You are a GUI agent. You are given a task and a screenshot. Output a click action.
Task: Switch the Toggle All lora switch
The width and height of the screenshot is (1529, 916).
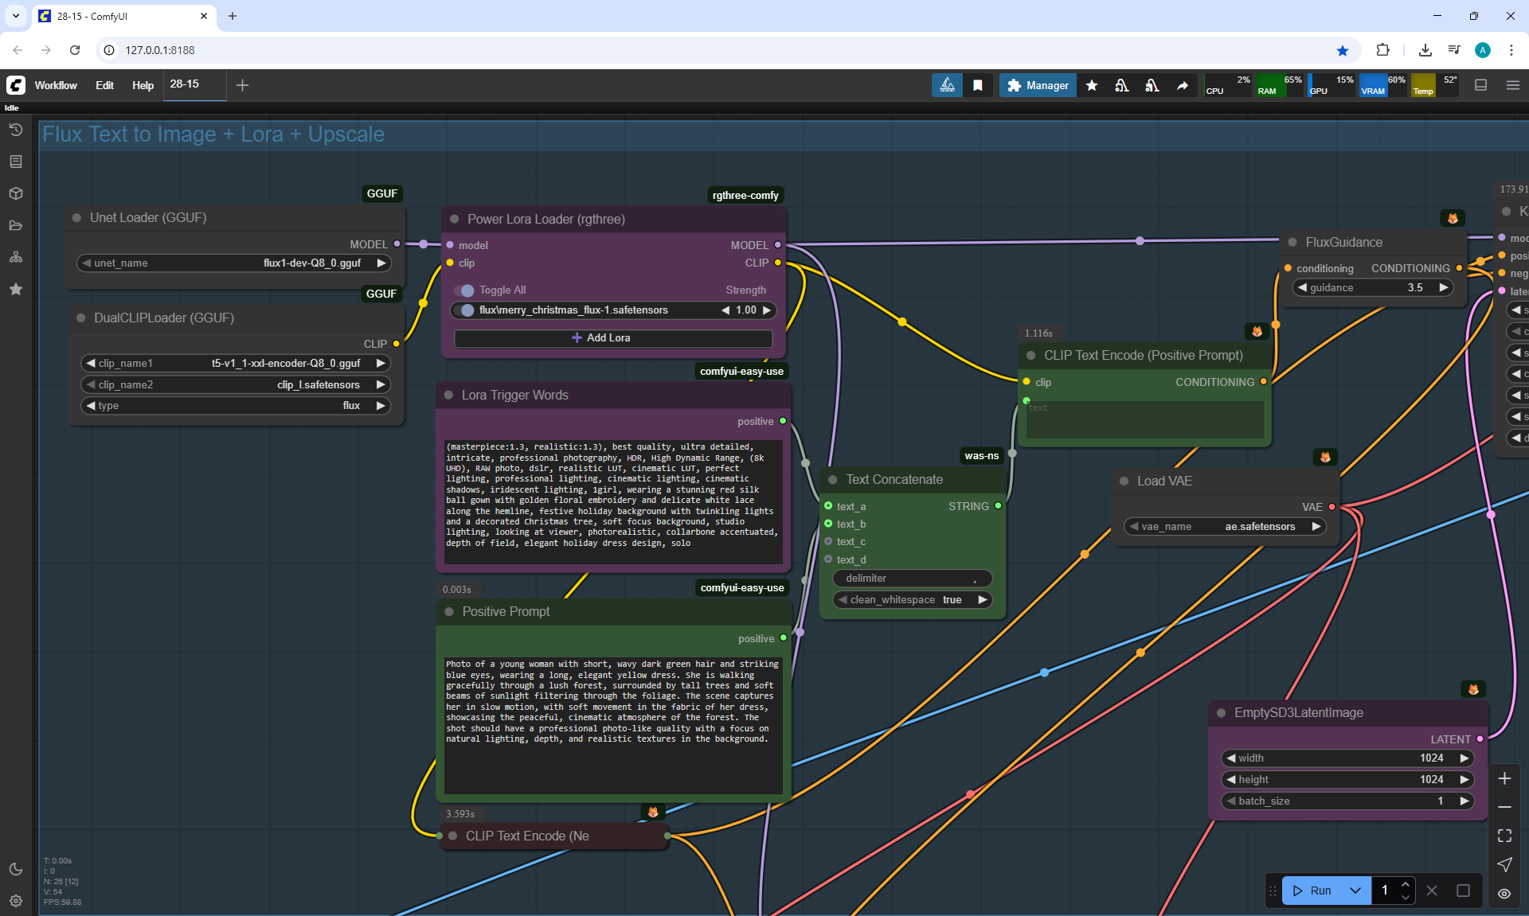[x=464, y=290]
